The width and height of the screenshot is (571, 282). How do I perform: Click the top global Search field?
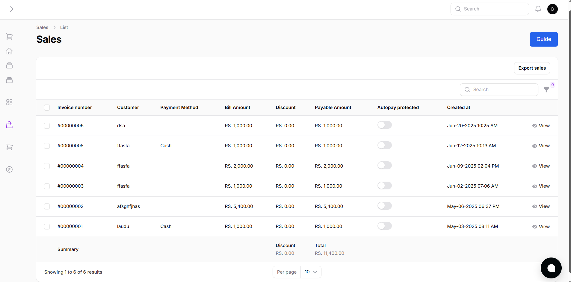pyautogui.click(x=490, y=9)
